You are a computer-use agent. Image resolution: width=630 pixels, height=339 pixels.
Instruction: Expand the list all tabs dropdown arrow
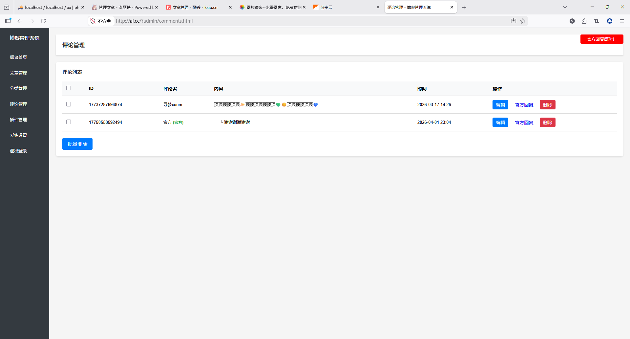point(565,7)
